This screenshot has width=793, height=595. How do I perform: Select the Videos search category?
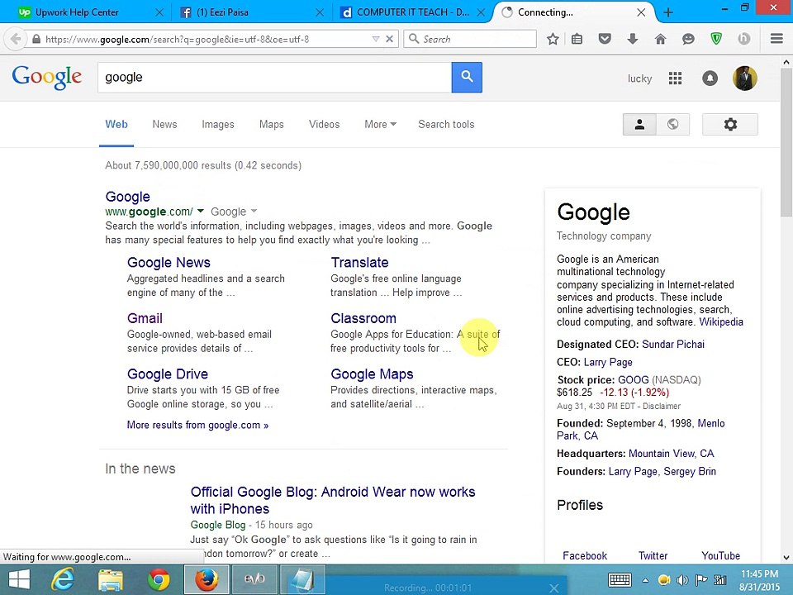(x=324, y=125)
